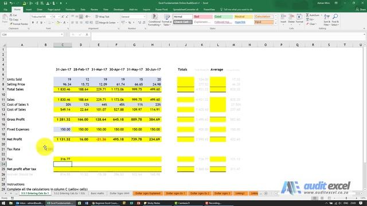Apply the Input cell style
Viewport: 367px width, 206px height.
(x=264, y=22)
